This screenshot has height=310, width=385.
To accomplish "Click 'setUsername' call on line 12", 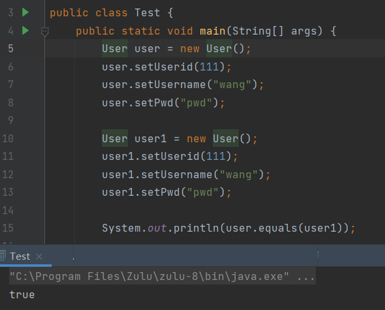I will [177, 175].
